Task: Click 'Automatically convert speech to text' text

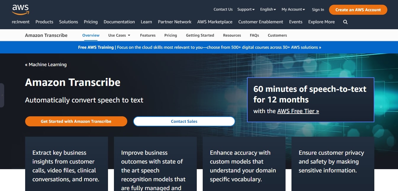Action: tap(84, 100)
